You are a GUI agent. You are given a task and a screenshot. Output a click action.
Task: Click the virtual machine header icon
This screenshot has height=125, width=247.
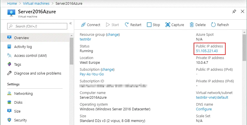[x=11, y=13]
